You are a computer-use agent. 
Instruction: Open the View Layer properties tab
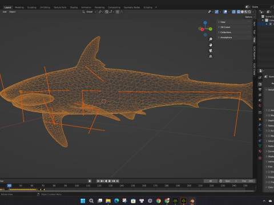[260, 95]
